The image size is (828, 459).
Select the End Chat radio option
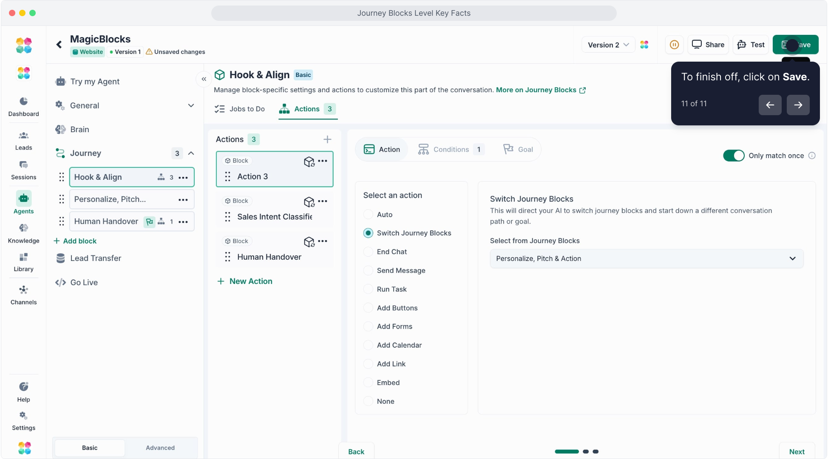pos(368,252)
